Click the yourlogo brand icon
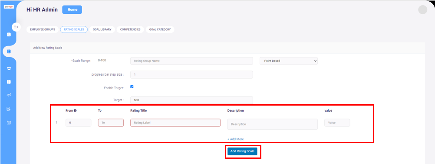The width and height of the screenshot is (435, 164). (9, 6)
